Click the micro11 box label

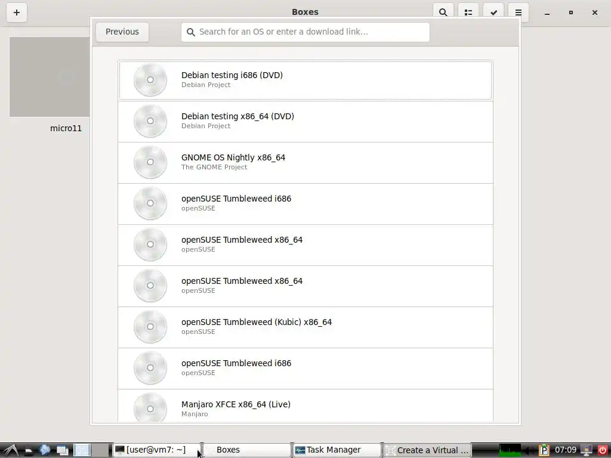66,128
